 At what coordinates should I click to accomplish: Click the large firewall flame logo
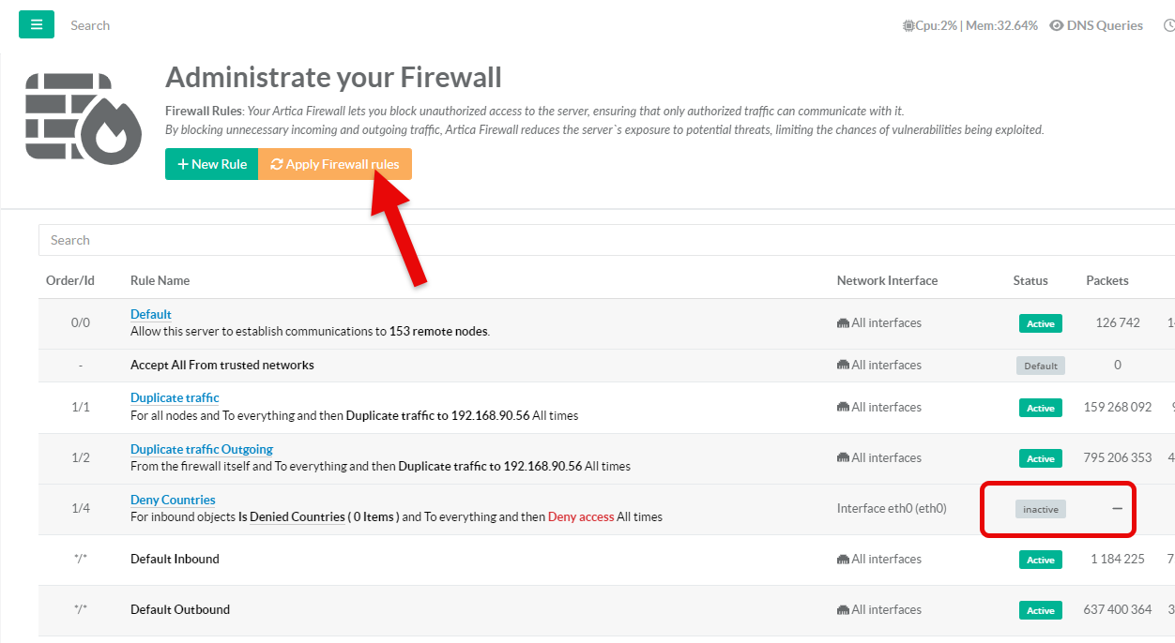click(83, 117)
